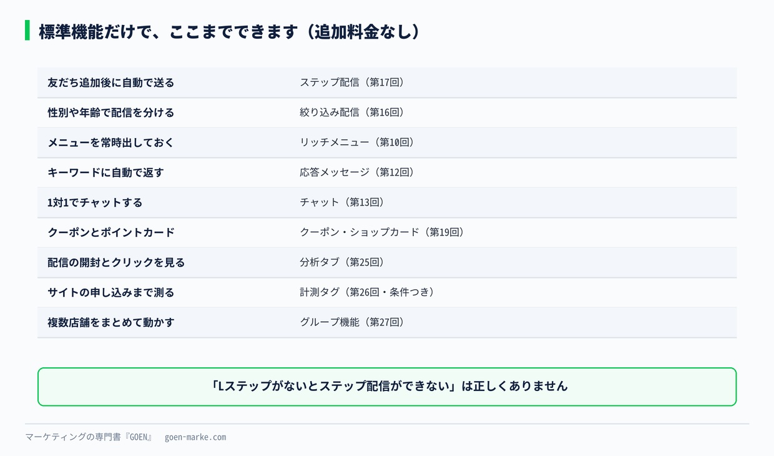Screen dimensions: 774x456
Task: Select the row label 友だち追加後に自動で送る
Action: (111, 82)
